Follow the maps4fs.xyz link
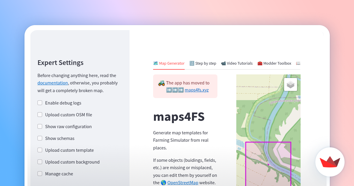 click(x=196, y=90)
